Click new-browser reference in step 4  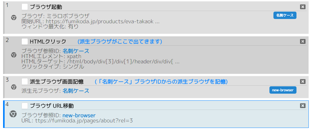click(x=79, y=115)
